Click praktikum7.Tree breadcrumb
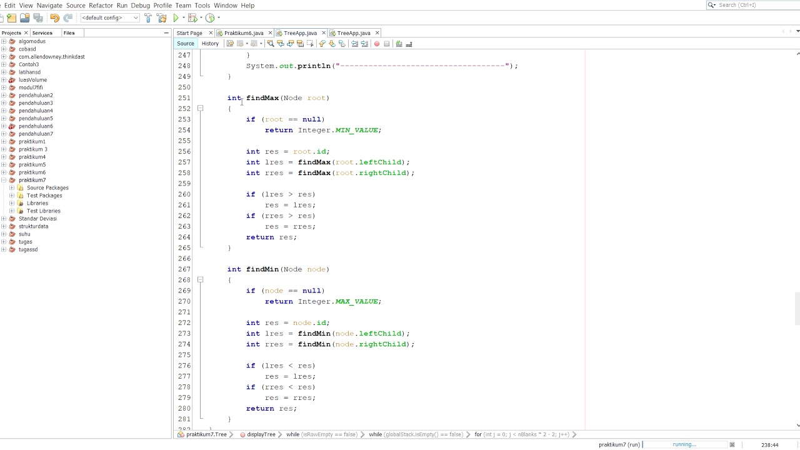800x450 pixels. [x=206, y=434]
